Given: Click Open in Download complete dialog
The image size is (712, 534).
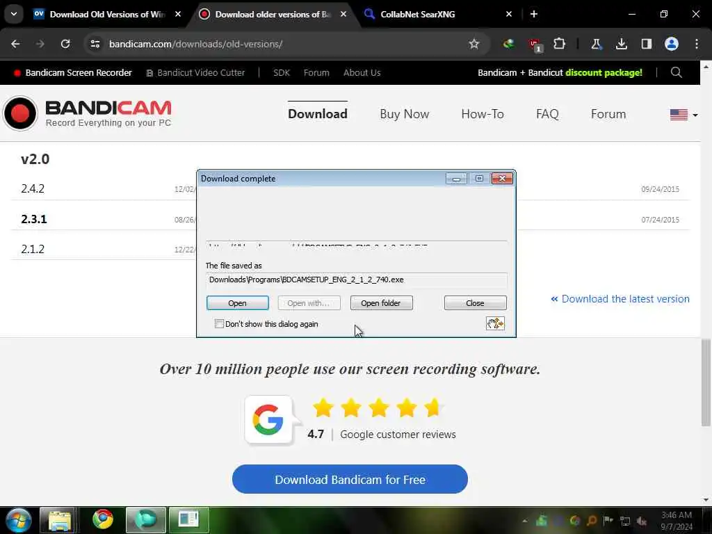Looking at the screenshot, I should coord(238,303).
